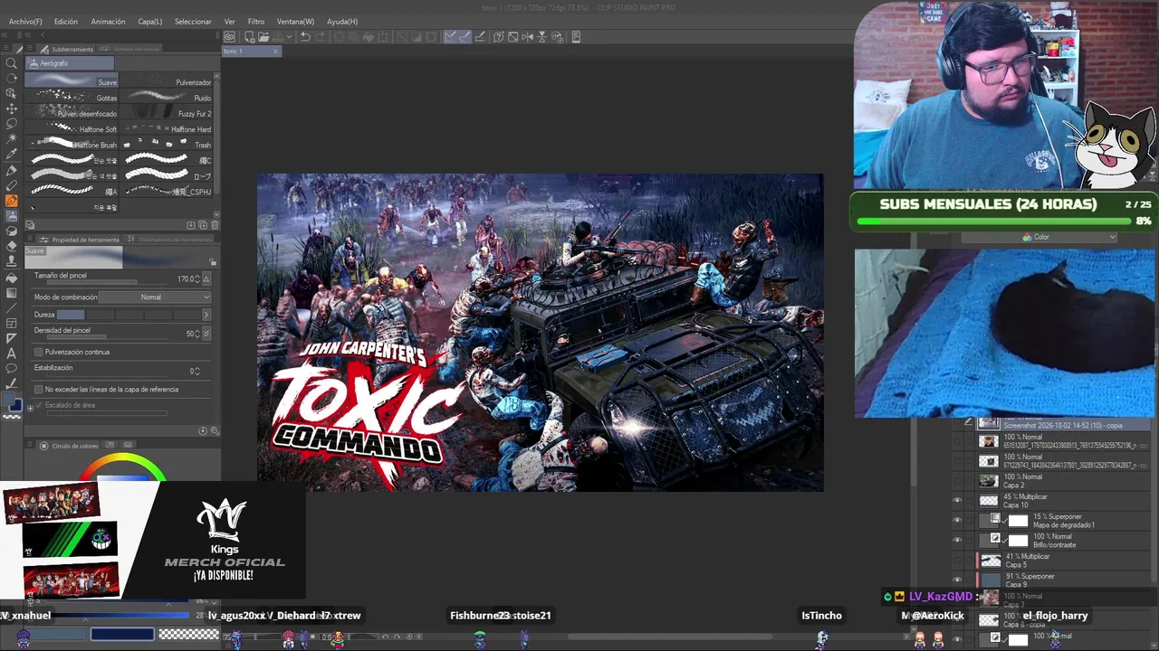Select the orange highlighted Brush tool
Viewport: 1159px width, 651px height.
pyautogui.click(x=12, y=201)
